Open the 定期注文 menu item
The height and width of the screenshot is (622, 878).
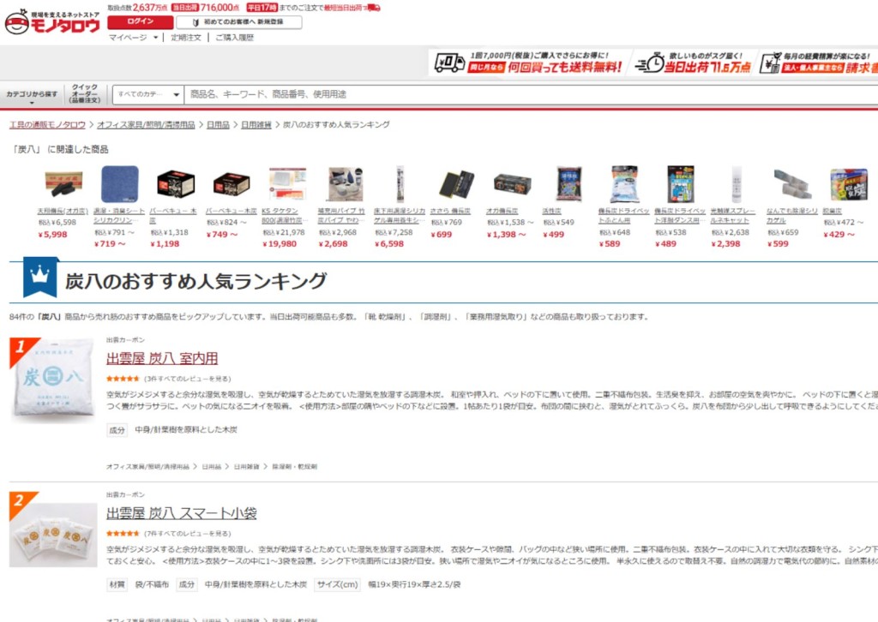186,38
